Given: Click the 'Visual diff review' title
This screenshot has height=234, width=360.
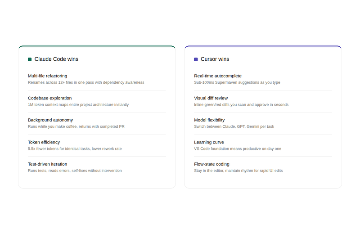Looking at the screenshot, I should pyautogui.click(x=211, y=98).
